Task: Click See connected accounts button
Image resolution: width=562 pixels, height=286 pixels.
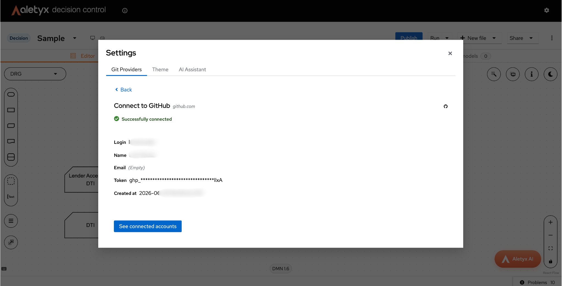Action: point(148,226)
